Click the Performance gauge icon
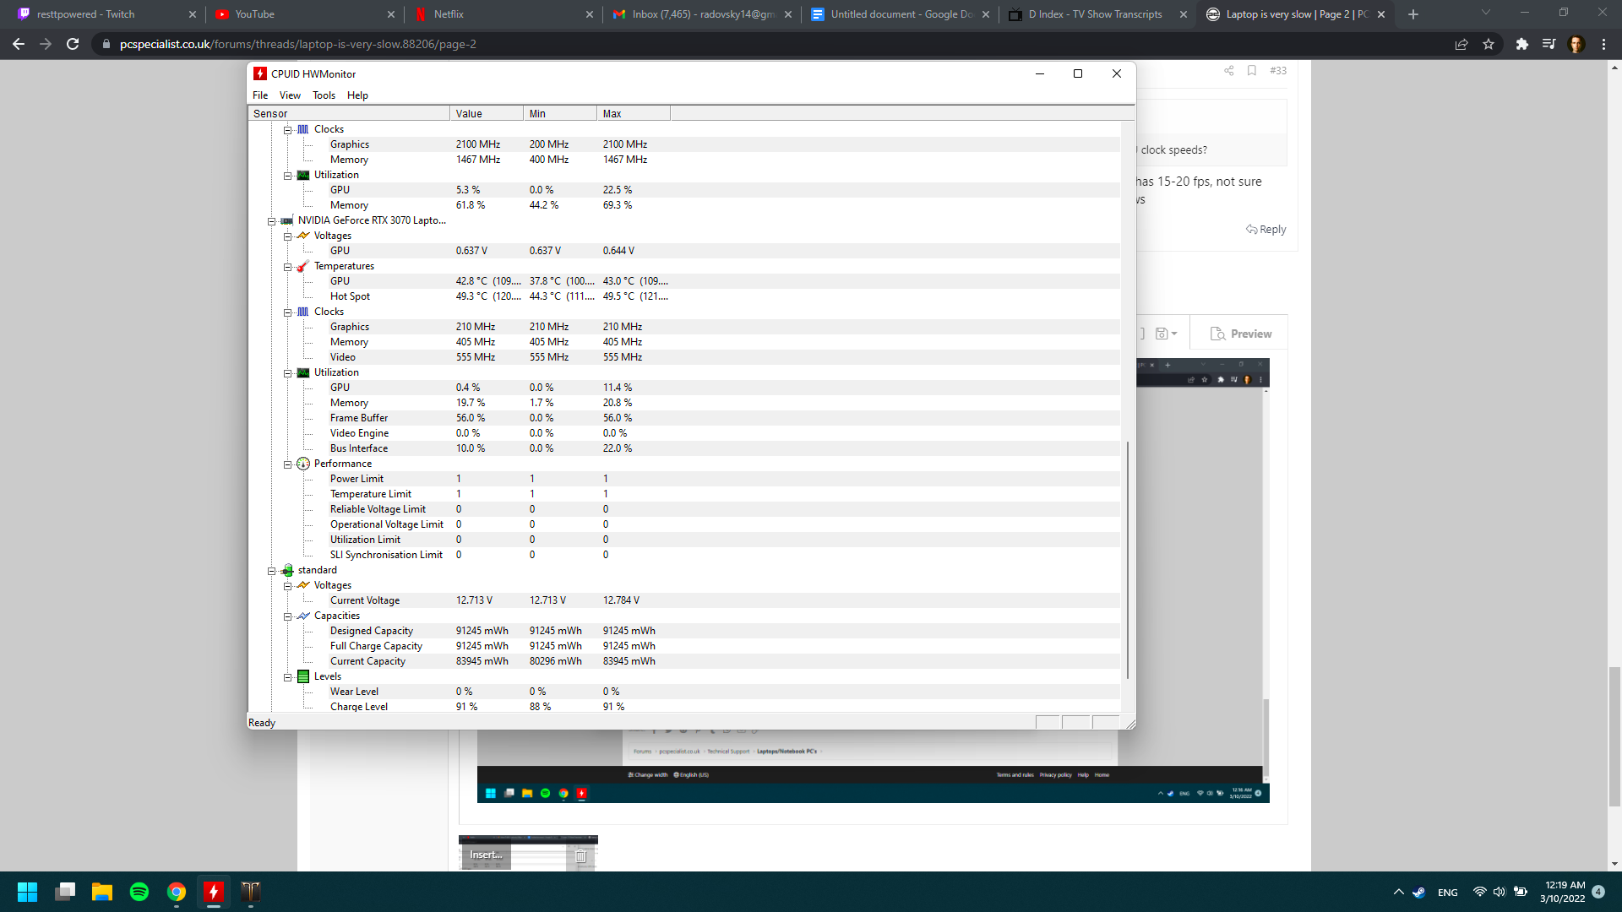 [303, 464]
